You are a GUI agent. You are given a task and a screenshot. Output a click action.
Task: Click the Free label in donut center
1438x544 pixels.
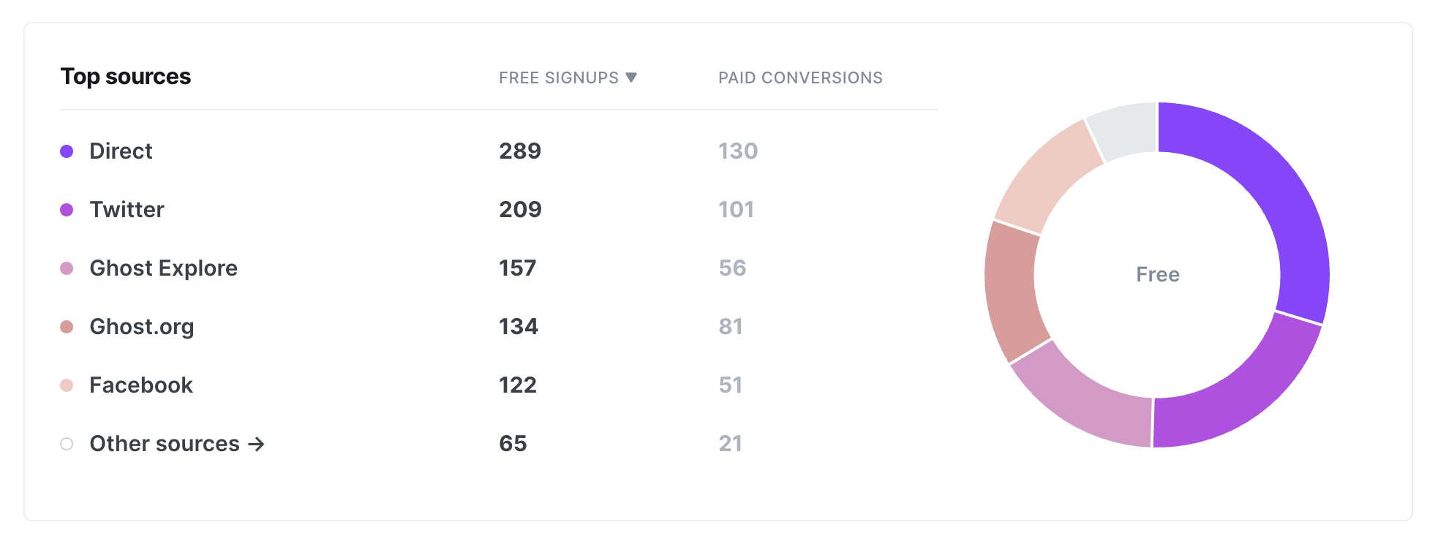[1157, 274]
